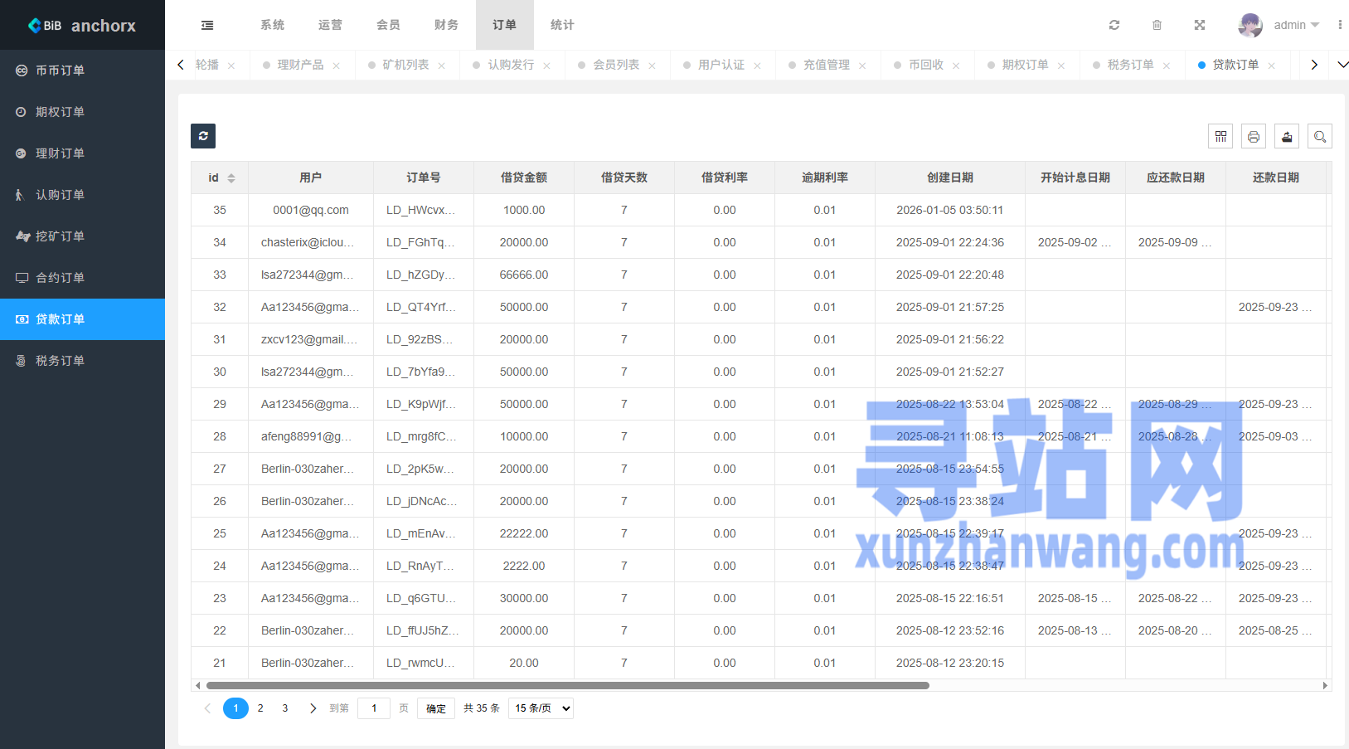Select the 税务订单 tab
1349x749 pixels.
click(x=1130, y=65)
